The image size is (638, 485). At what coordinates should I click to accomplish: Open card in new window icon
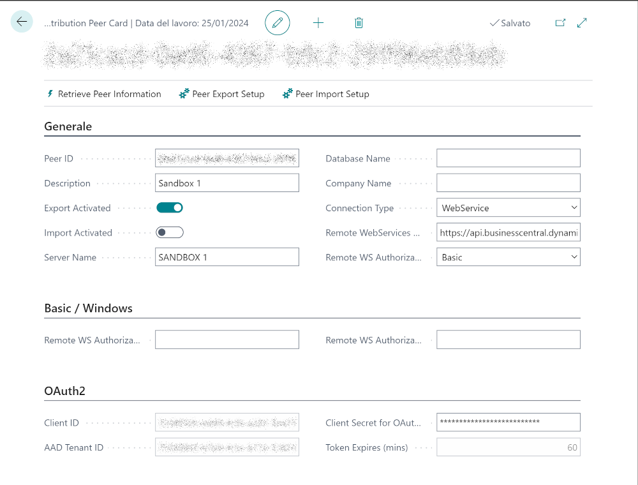(560, 23)
